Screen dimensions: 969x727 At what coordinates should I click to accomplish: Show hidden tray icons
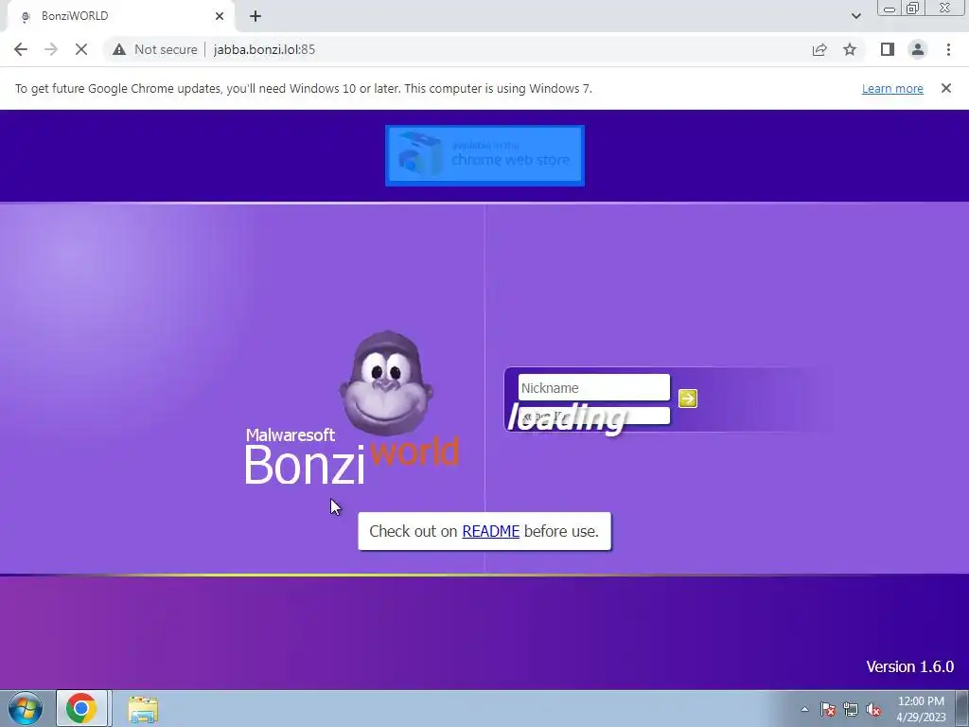click(804, 709)
